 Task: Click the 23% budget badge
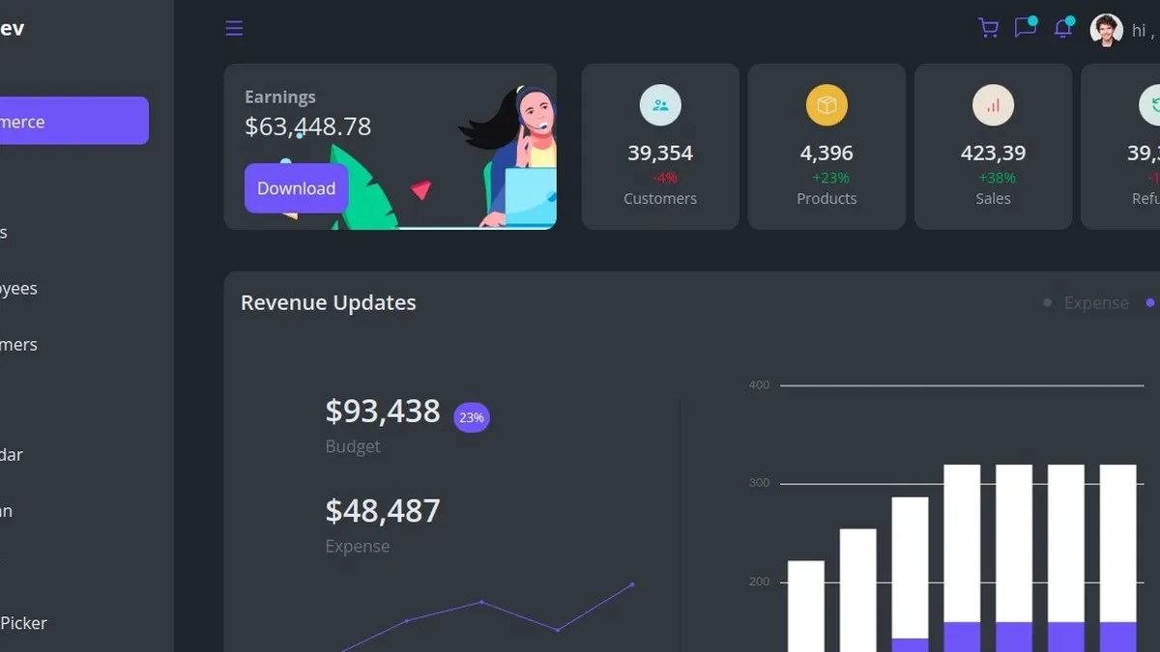(472, 417)
